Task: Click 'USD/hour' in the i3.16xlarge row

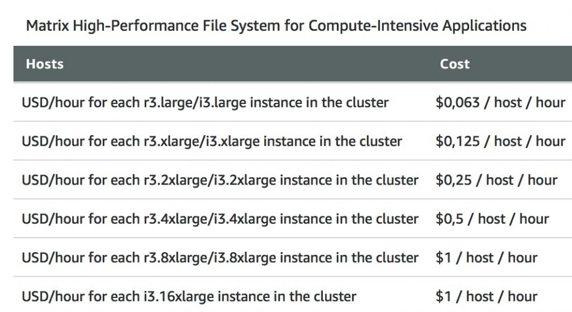Action: pos(53,296)
